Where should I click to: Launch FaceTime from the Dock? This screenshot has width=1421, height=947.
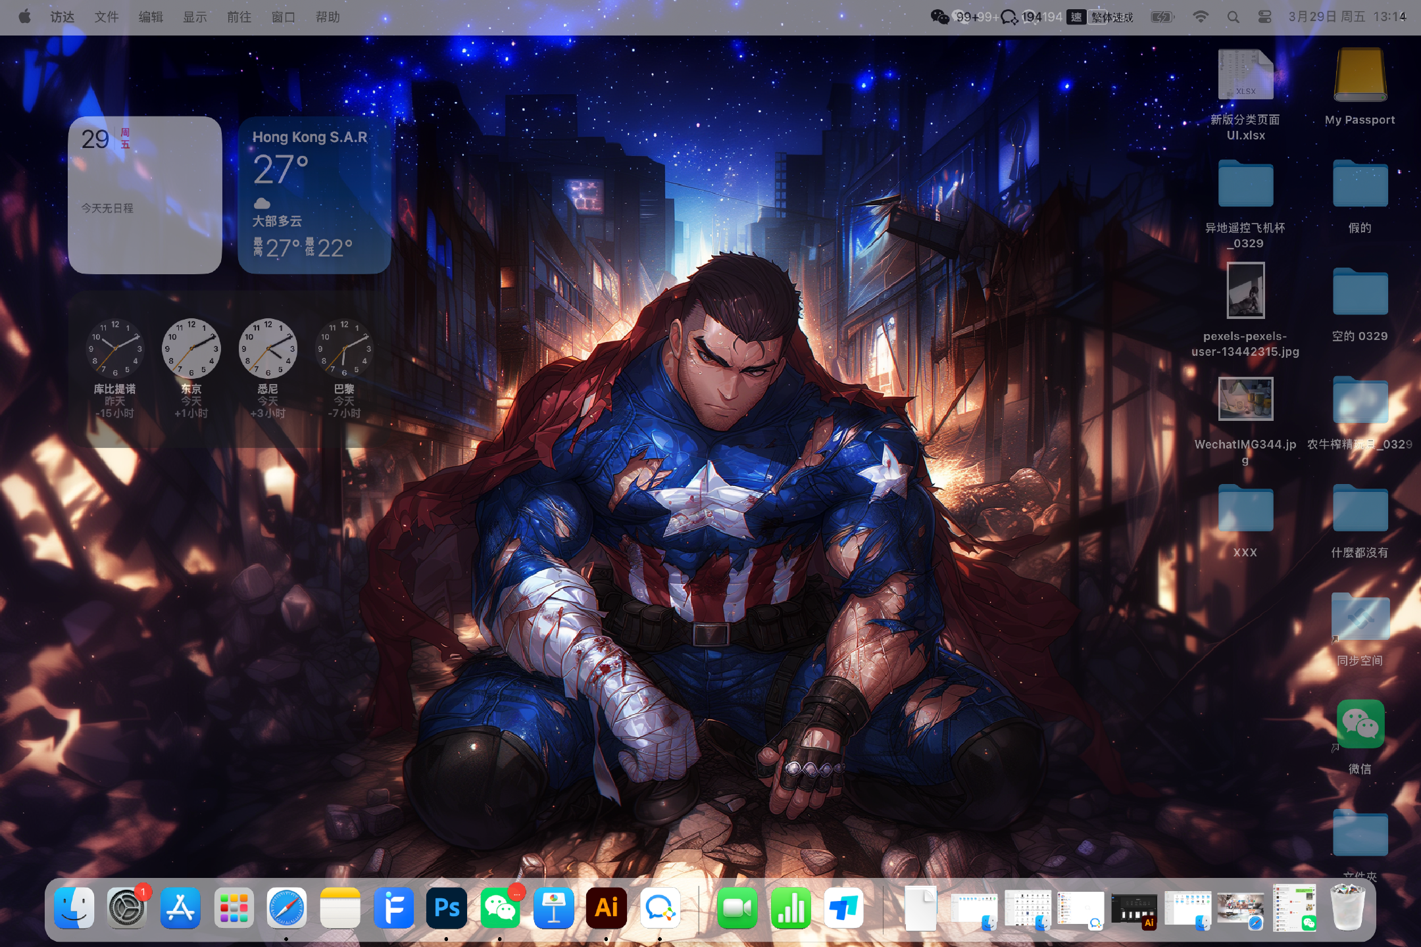737,908
